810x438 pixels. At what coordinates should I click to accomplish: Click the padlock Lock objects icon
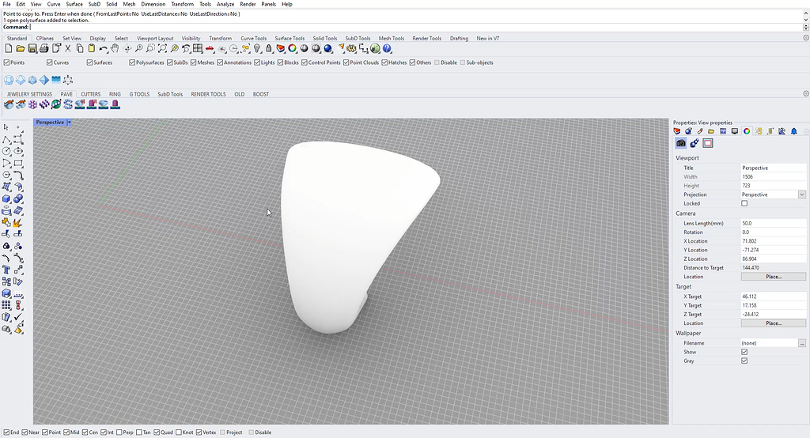click(x=269, y=49)
